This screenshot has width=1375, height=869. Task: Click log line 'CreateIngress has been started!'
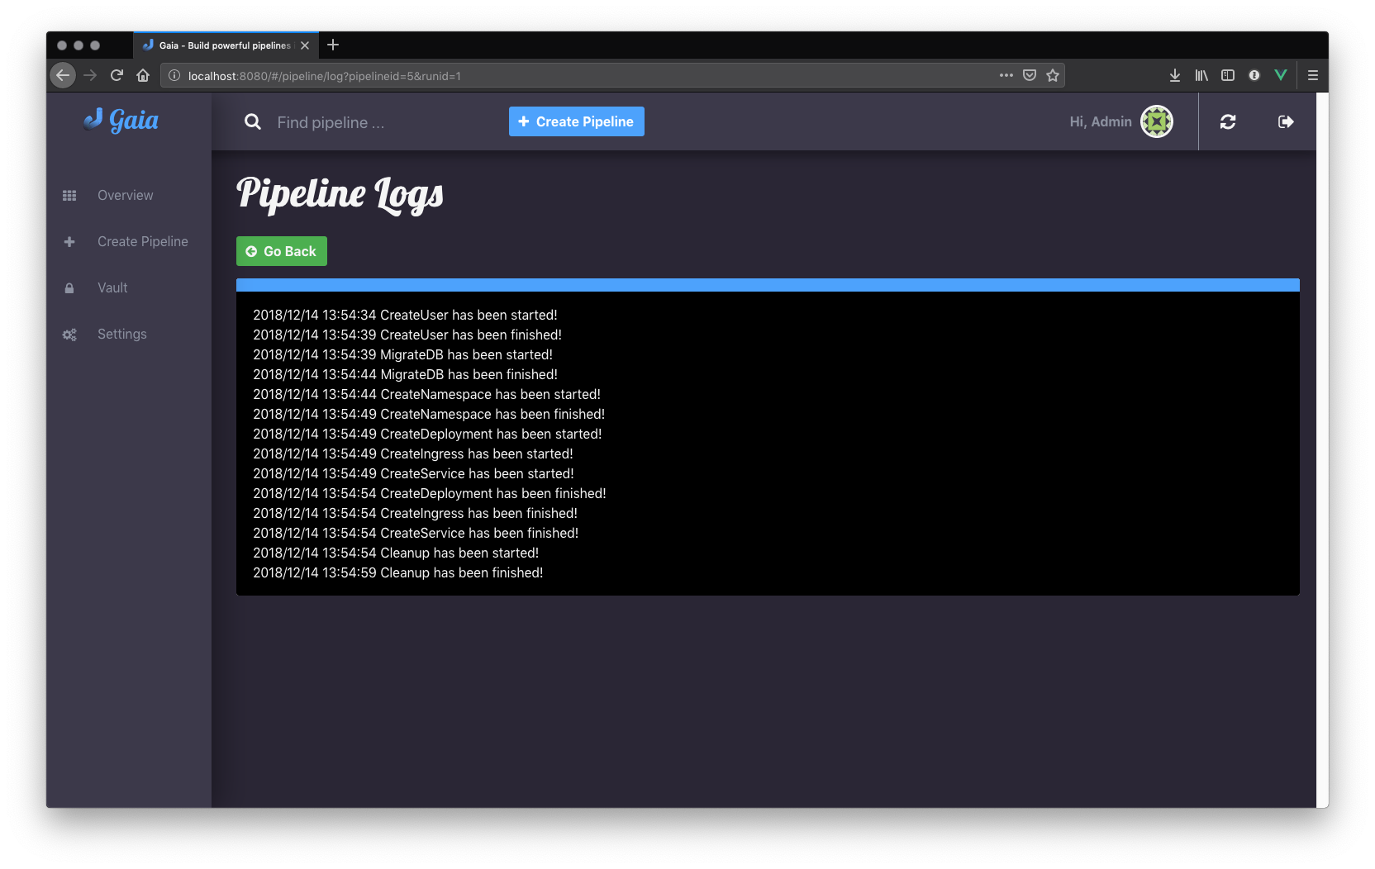point(413,453)
